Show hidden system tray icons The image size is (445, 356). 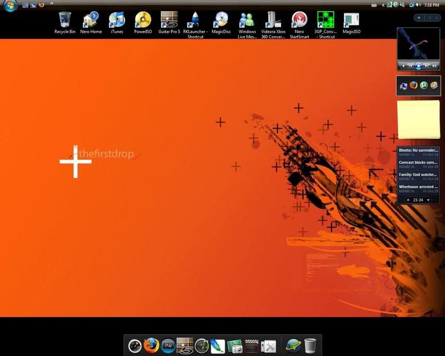[383, 5]
